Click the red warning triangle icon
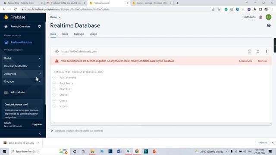This screenshot has width=276, height=155. 56,61
